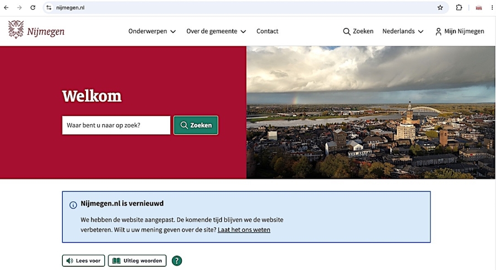Viewport: 496px width, 270px height.
Task: Click the Nijmegen lion logo
Action: tap(16, 29)
